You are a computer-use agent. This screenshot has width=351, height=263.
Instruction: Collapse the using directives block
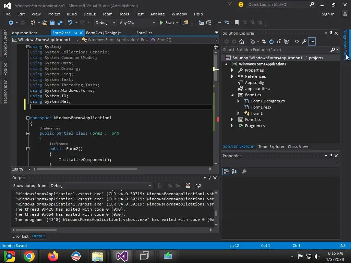(x=28, y=47)
